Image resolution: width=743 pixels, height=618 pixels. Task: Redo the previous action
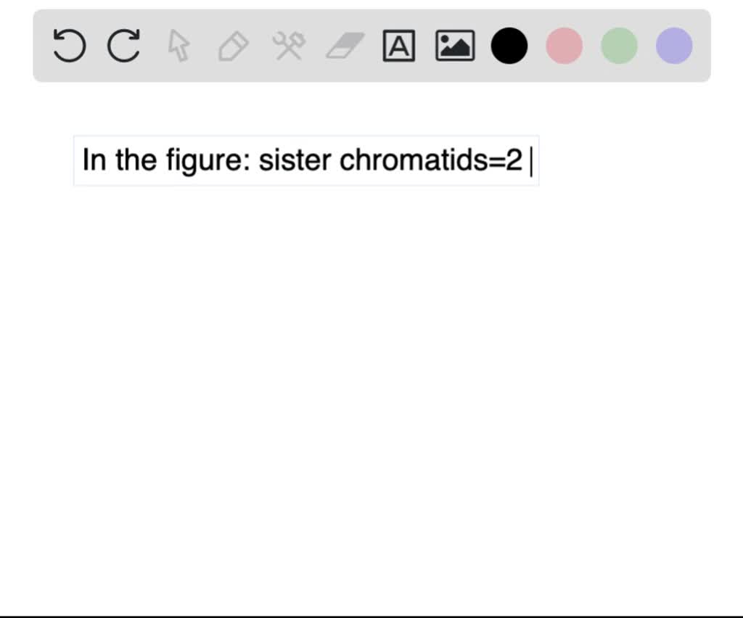click(x=123, y=46)
